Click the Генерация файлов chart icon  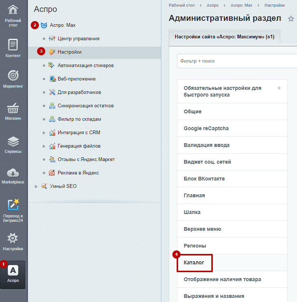pos(52,146)
